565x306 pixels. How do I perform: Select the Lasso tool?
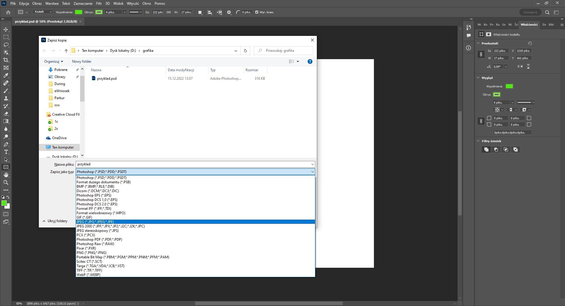click(x=6, y=45)
